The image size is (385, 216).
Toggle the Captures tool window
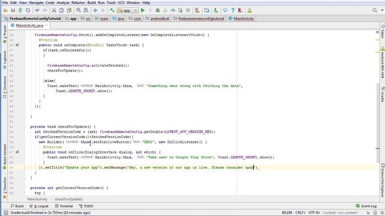pos(4,59)
